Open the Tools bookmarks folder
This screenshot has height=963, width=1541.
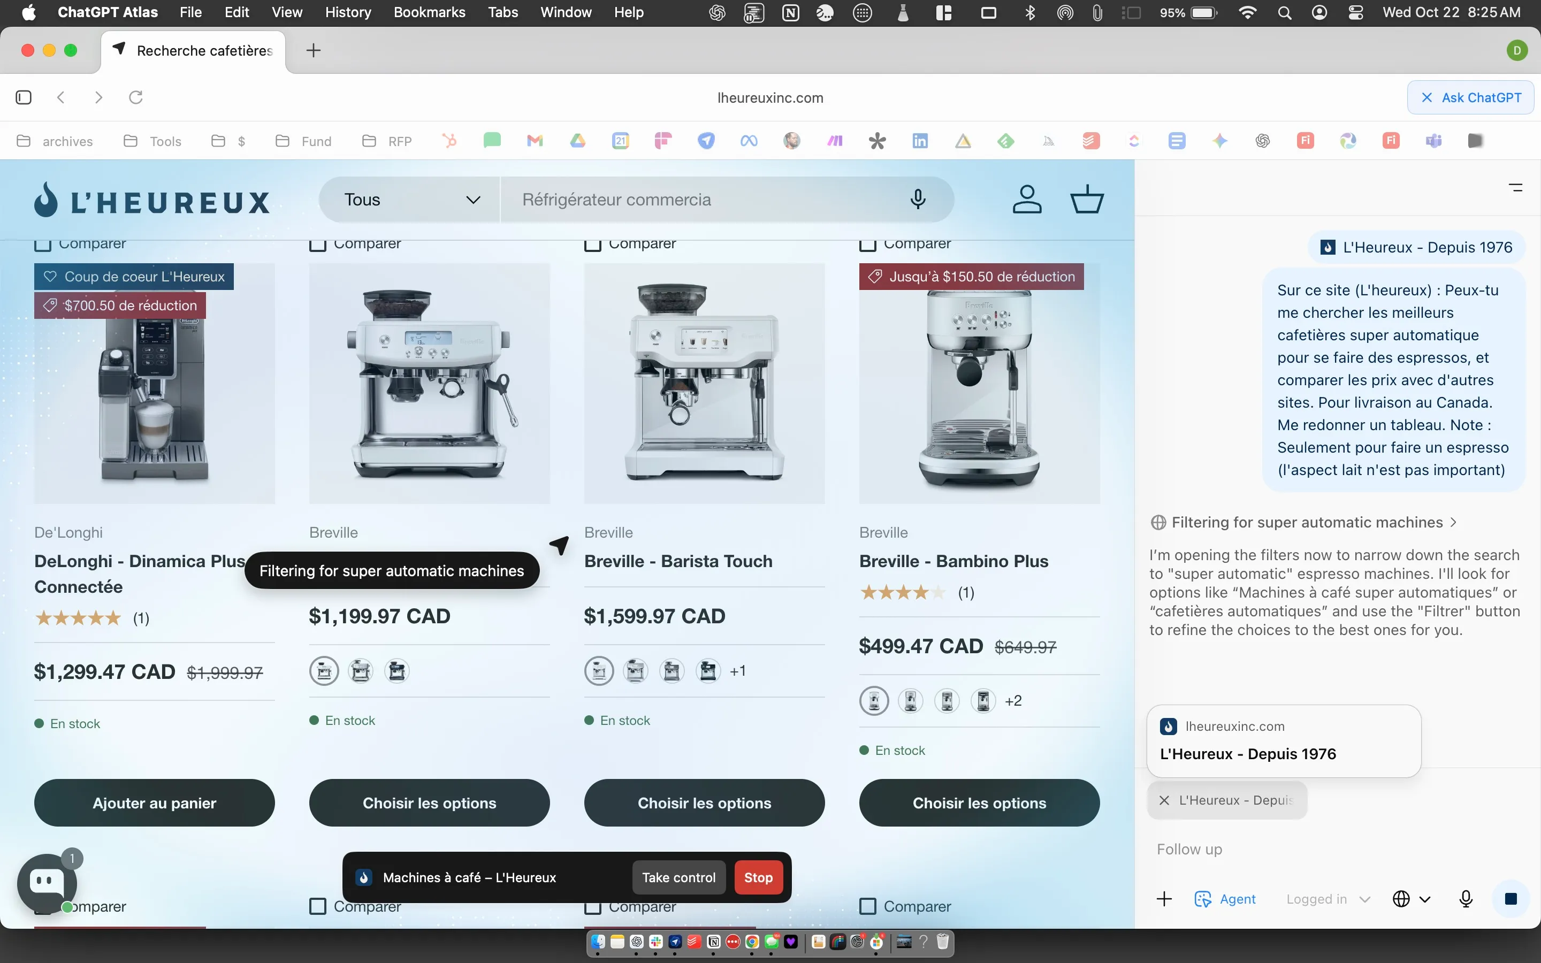click(x=153, y=141)
